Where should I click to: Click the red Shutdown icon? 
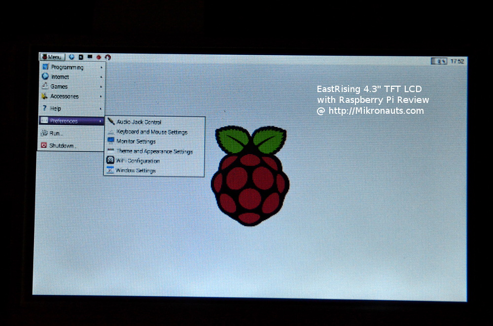pos(44,145)
